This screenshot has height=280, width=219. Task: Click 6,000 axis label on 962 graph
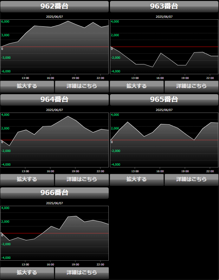(5, 22)
